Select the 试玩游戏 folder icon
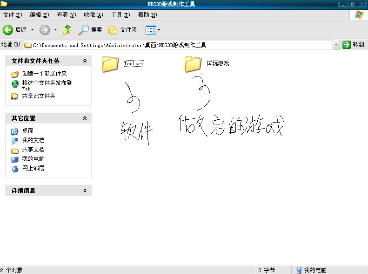Screen dimensions: 368x274 tap(193, 64)
